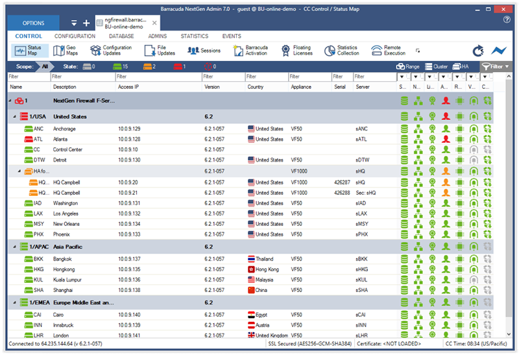Filter by green state count 15
Image resolution: width=519 pixels, height=355 pixels.
tap(120, 67)
